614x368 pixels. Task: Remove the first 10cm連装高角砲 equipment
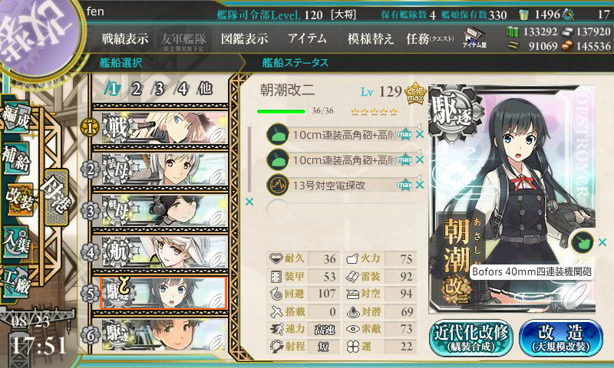point(420,134)
